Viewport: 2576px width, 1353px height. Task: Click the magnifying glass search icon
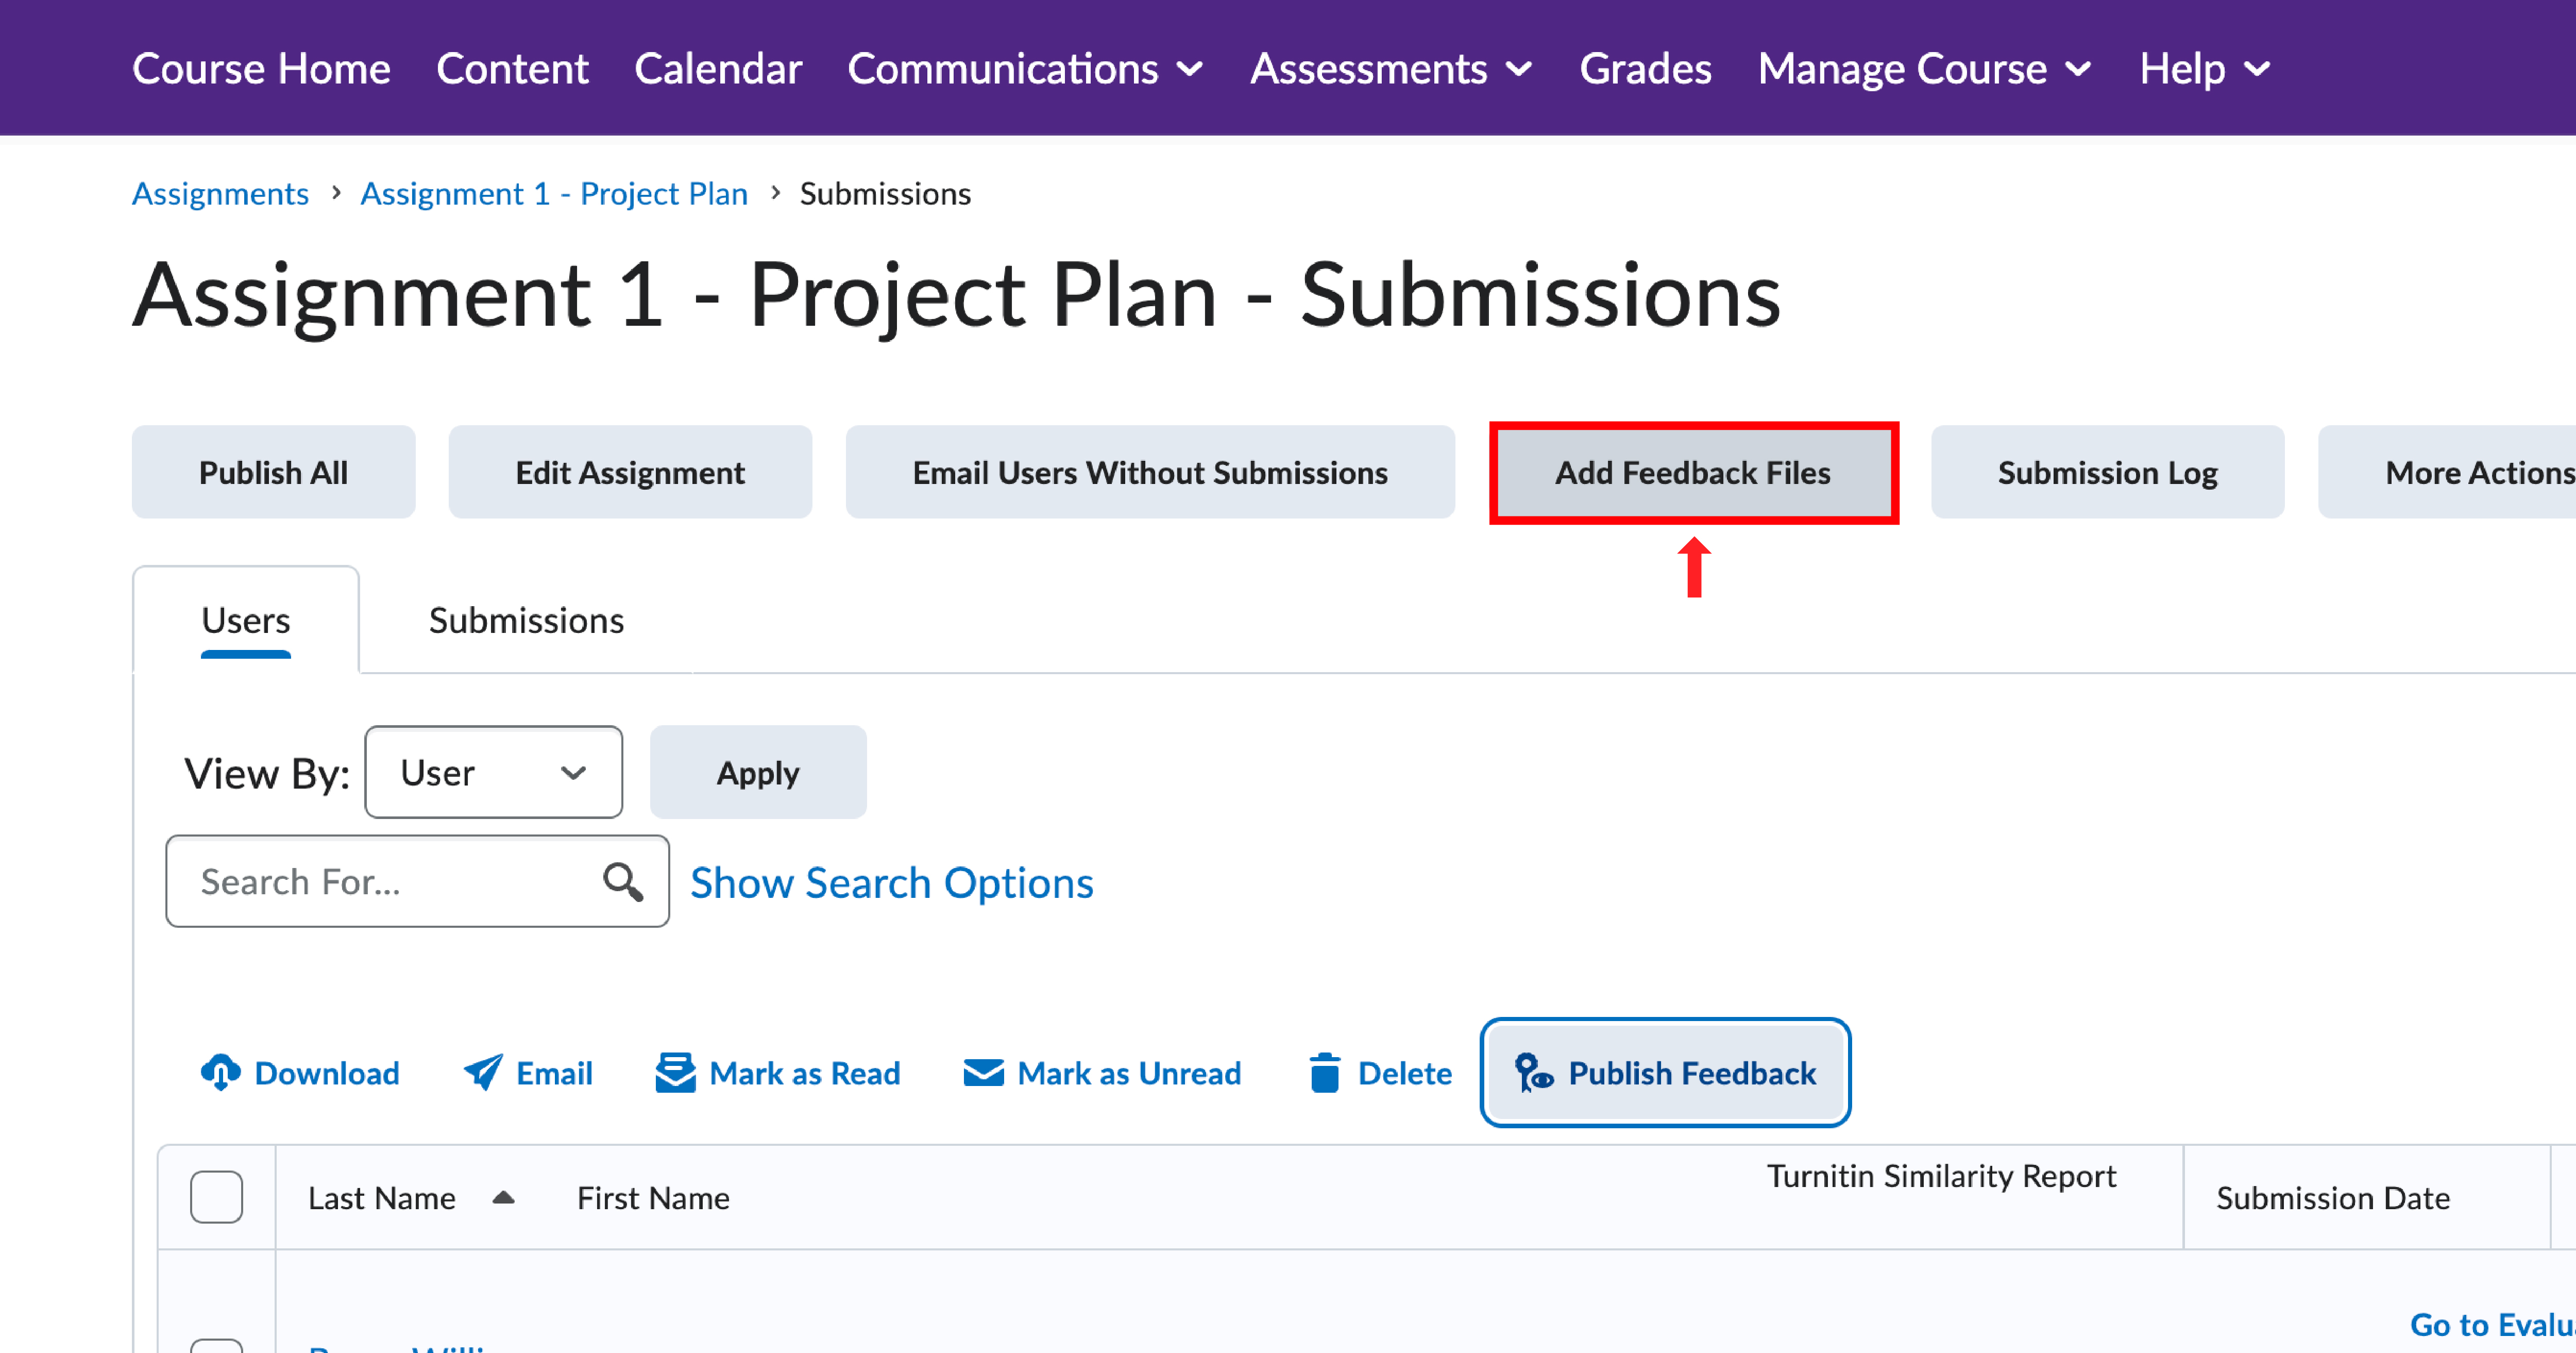click(x=622, y=882)
